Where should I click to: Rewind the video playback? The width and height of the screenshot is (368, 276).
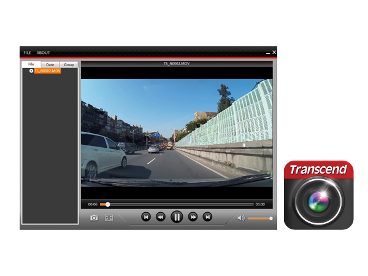(x=161, y=217)
